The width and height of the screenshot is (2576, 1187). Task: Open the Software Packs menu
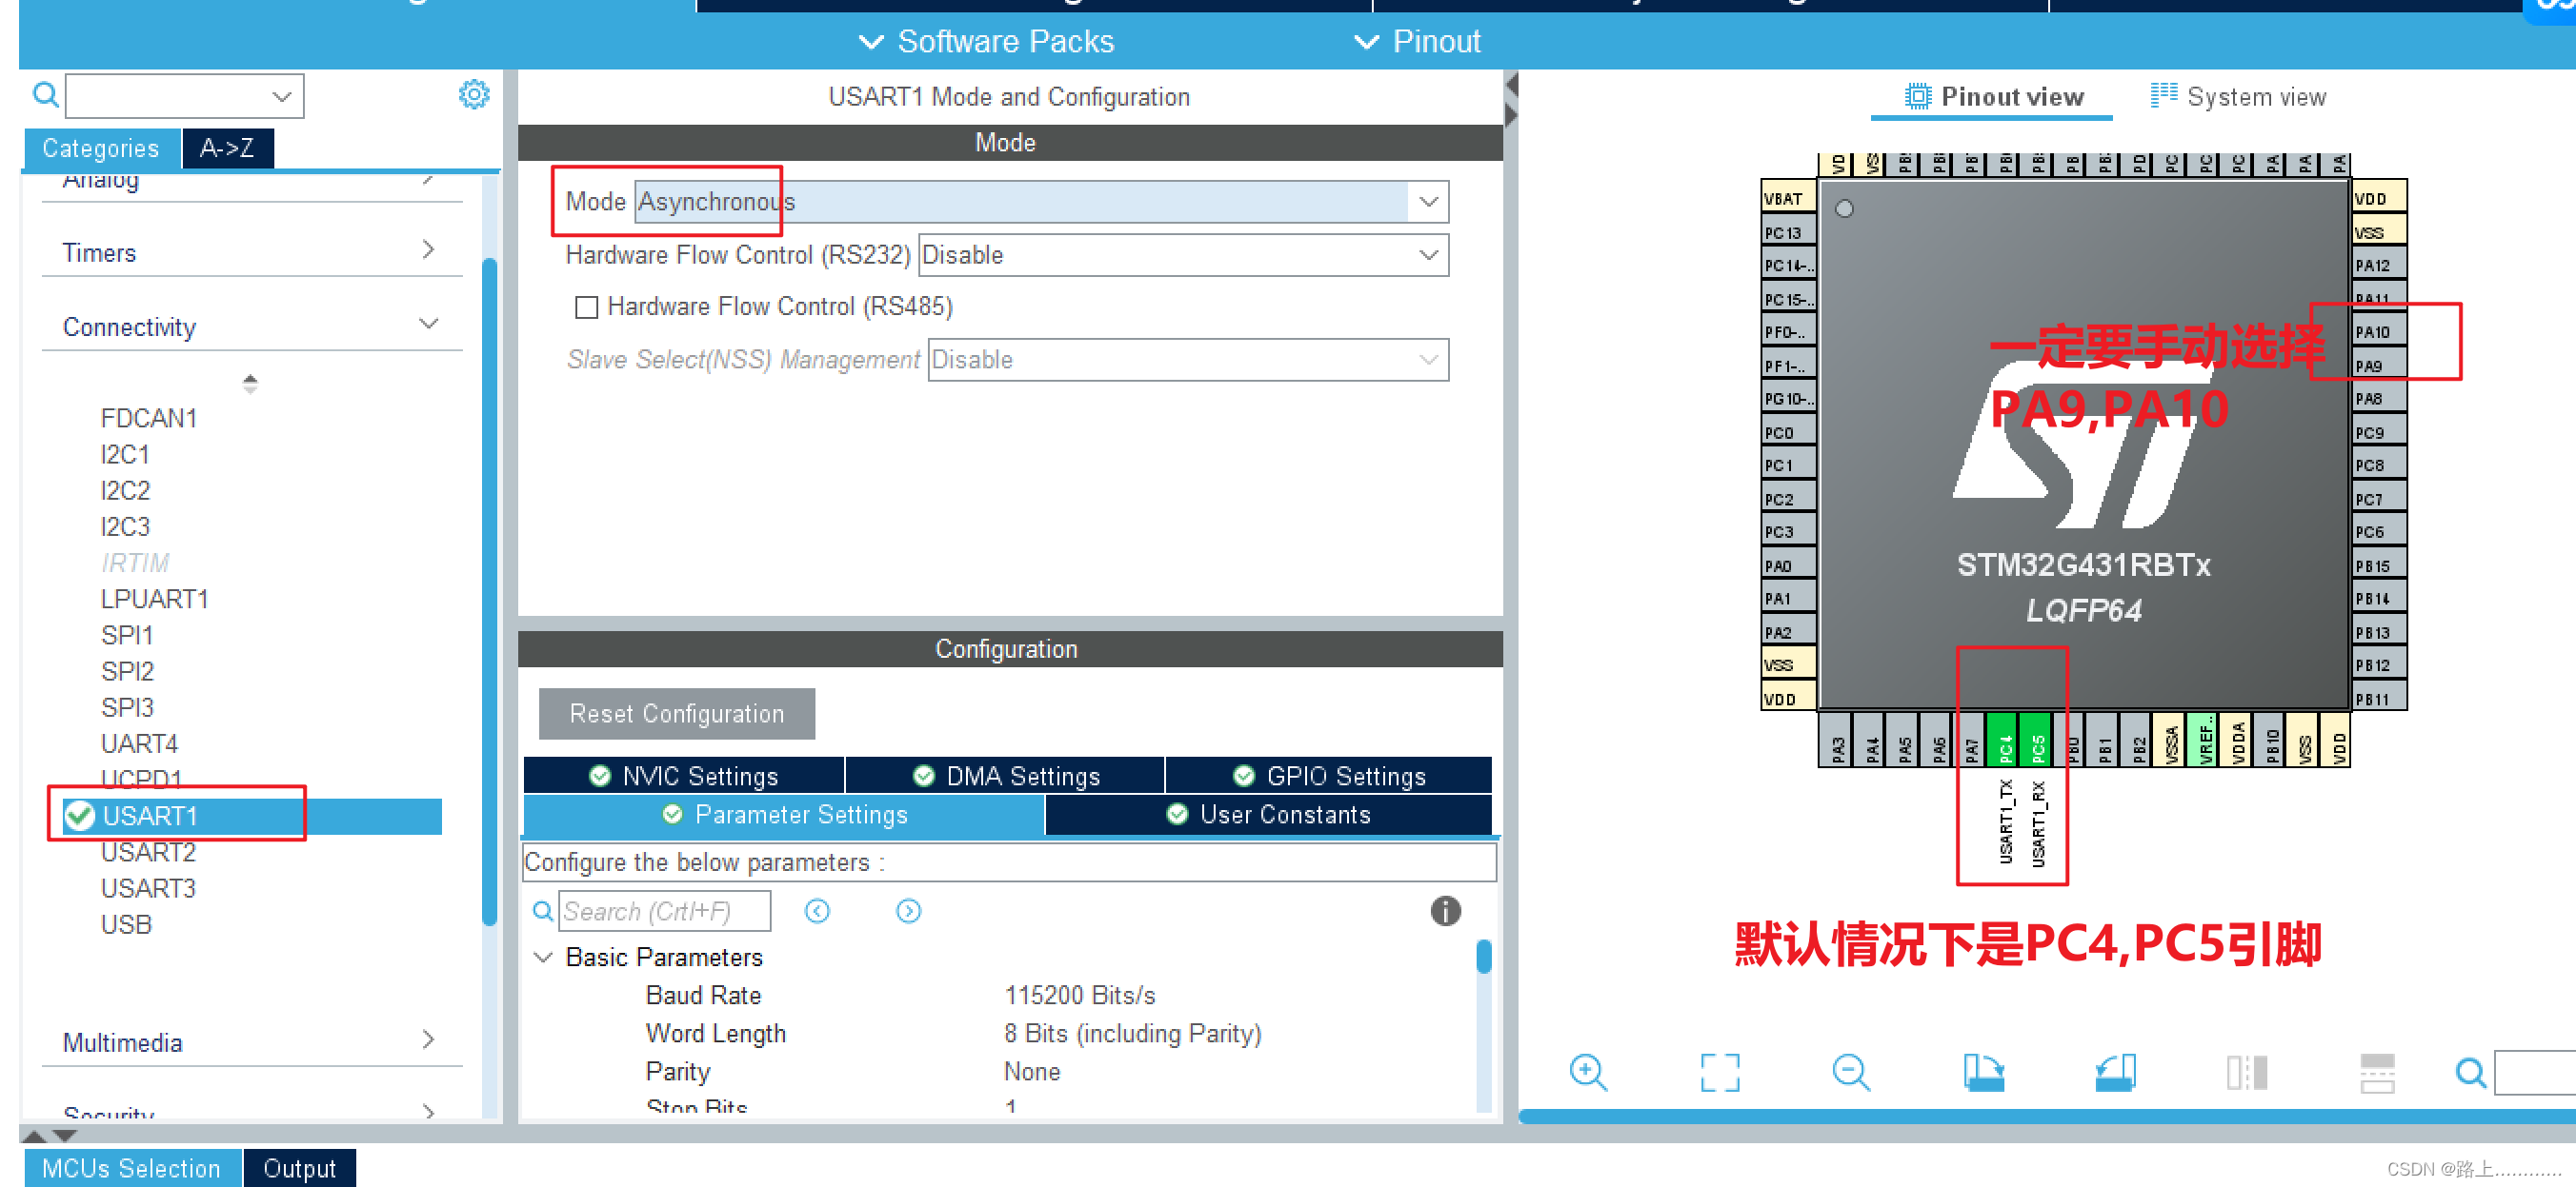pos(986,41)
